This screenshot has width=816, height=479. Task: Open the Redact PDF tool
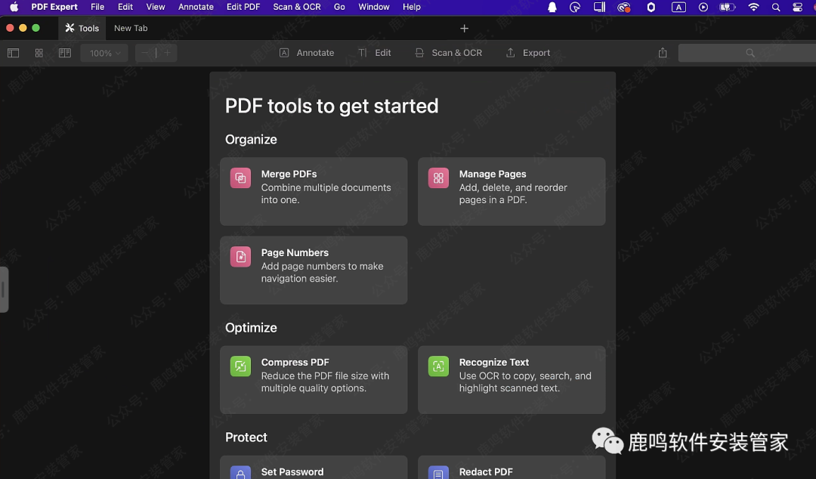pyautogui.click(x=512, y=468)
